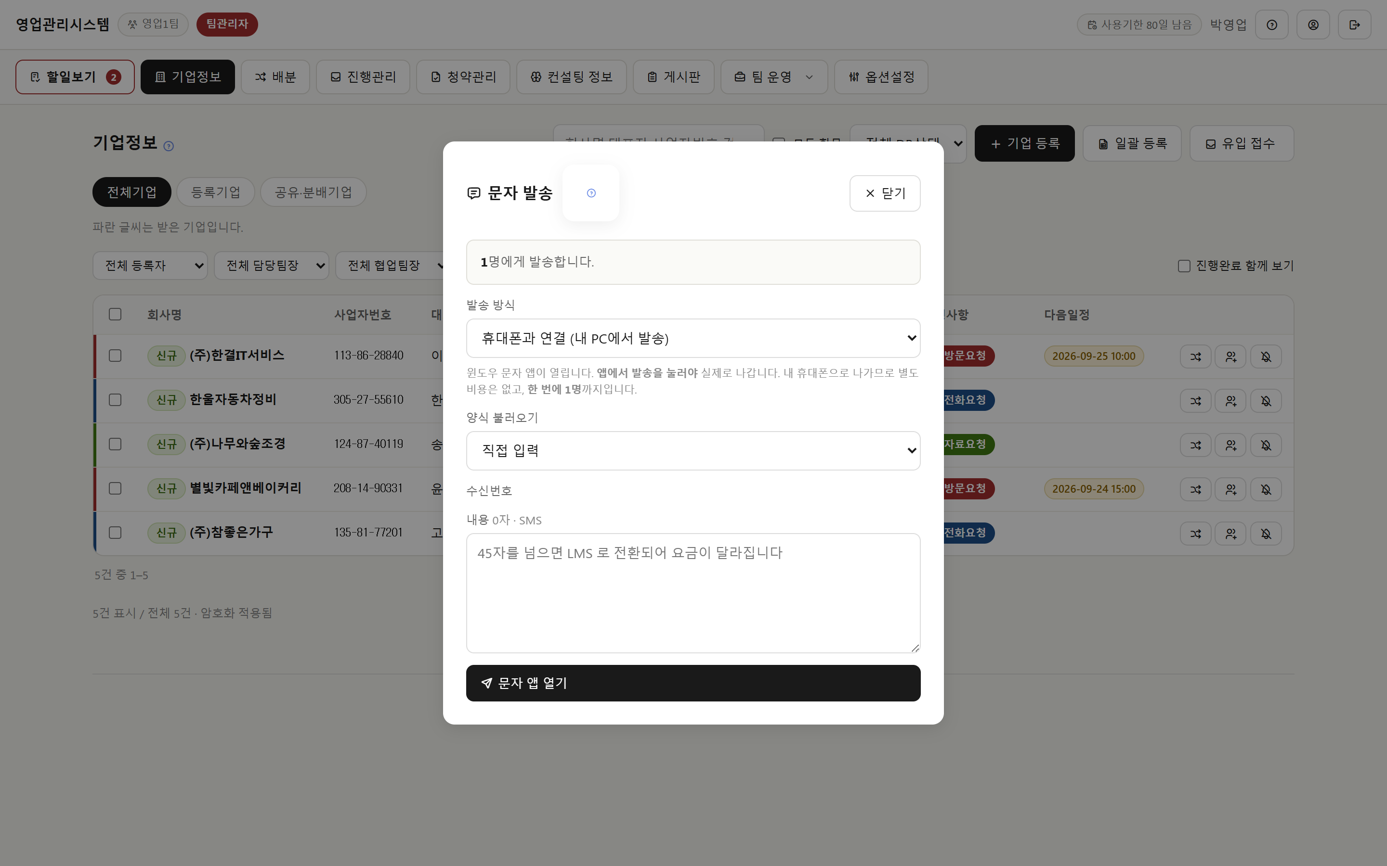Check the 별빛카페앤베이커리 row checkbox

click(x=115, y=488)
